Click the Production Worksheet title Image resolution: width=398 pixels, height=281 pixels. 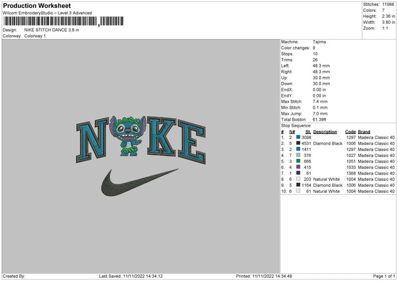pos(36,5)
